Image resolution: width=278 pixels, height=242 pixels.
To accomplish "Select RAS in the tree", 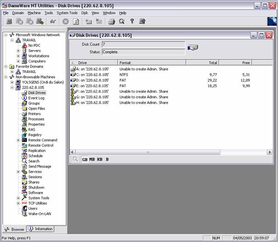I will [x=32, y=129].
